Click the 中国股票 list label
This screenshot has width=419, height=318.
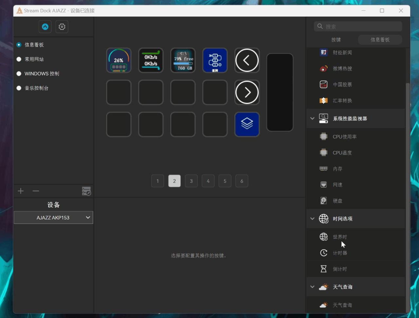[342, 84]
